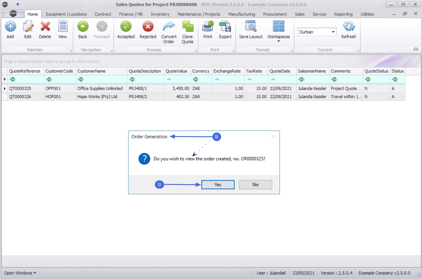Sort by QuoteValue column header
This screenshot has width=422, height=279.
coord(177,71)
